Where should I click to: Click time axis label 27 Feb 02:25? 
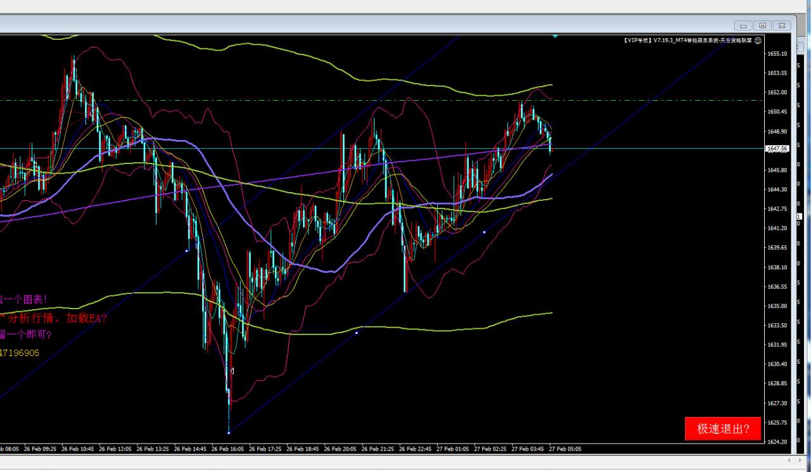490,449
